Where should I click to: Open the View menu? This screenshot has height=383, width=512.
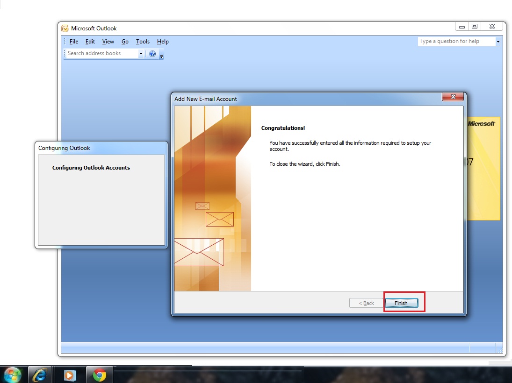click(108, 42)
